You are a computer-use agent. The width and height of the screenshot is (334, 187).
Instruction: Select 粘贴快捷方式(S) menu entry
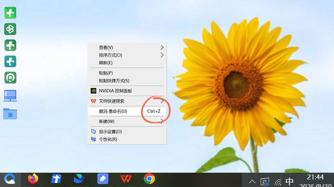(127, 81)
